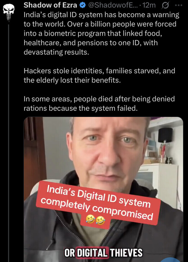Play the India Digital ID video

[103, 189]
